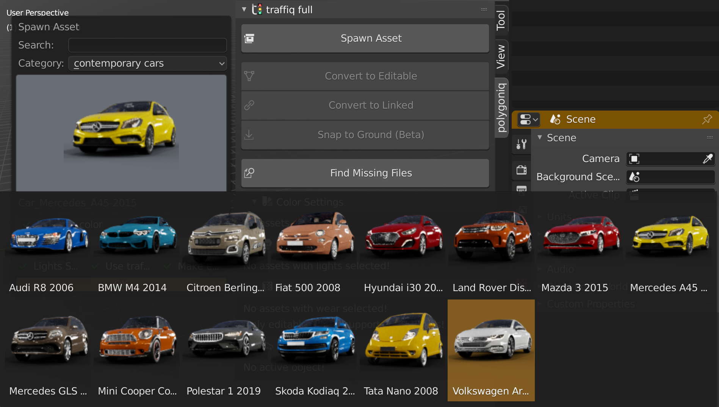Click the crate icon inside Spawn Asset
This screenshot has width=719, height=407.
tap(249, 38)
